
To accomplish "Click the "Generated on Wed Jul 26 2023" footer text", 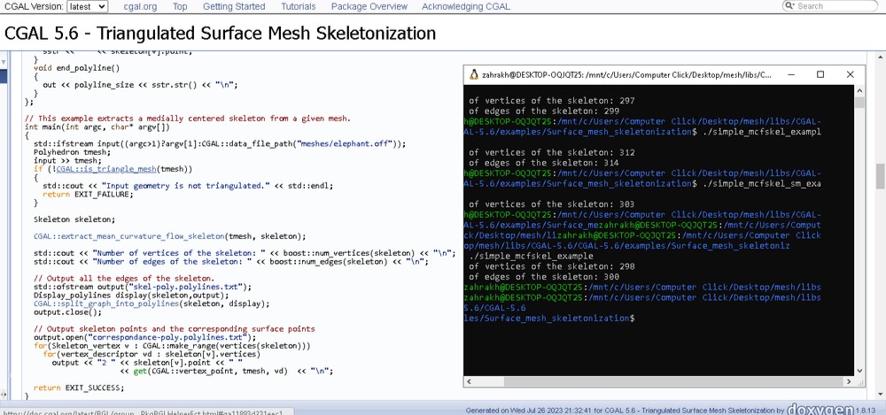I will pos(625,411).
